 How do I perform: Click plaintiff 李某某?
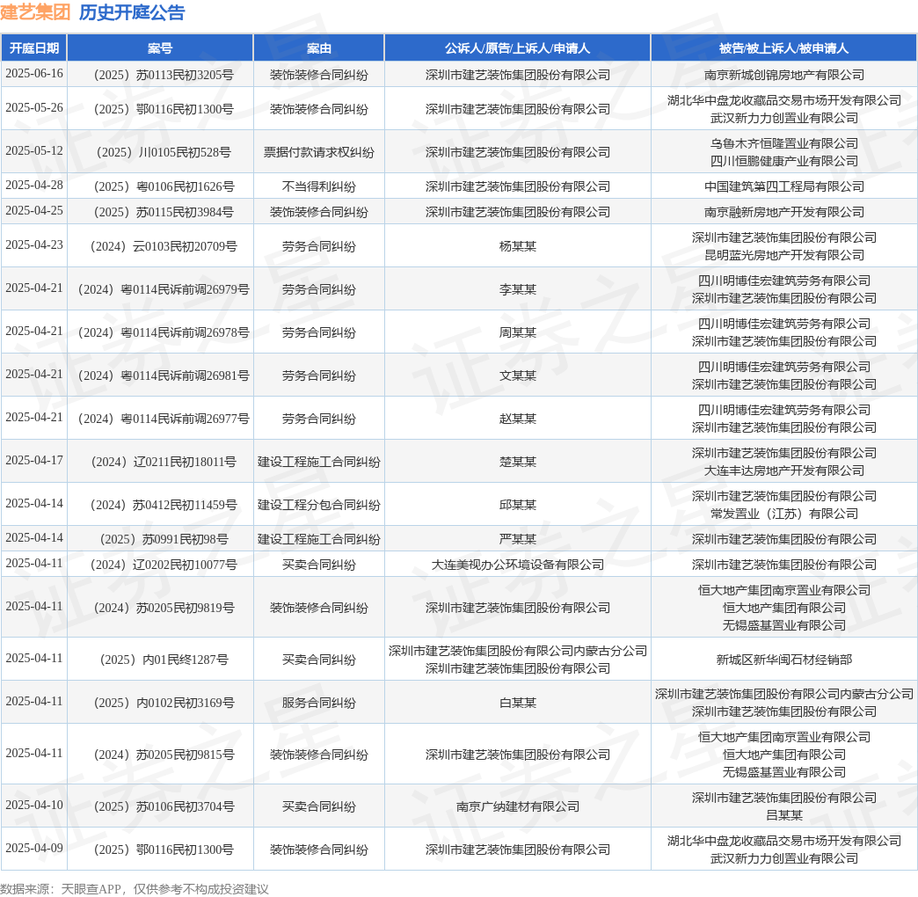[518, 290]
